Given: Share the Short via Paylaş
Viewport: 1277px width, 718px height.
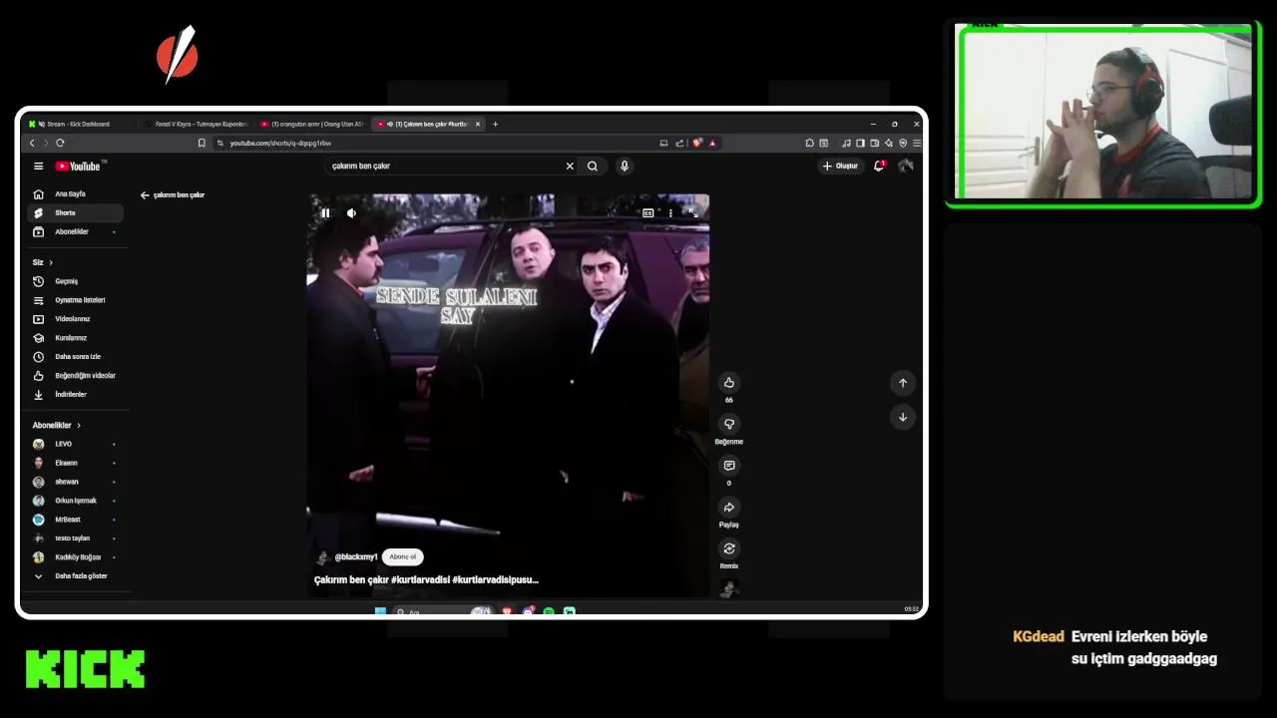Looking at the screenshot, I should point(728,508).
